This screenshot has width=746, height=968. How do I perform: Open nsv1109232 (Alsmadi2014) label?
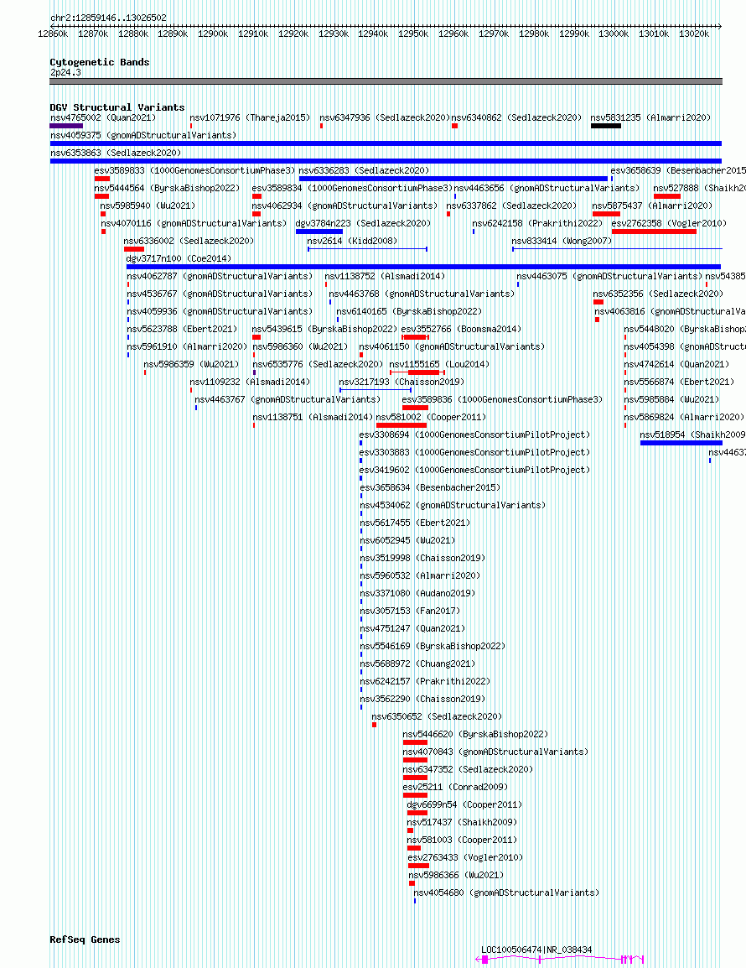point(250,382)
